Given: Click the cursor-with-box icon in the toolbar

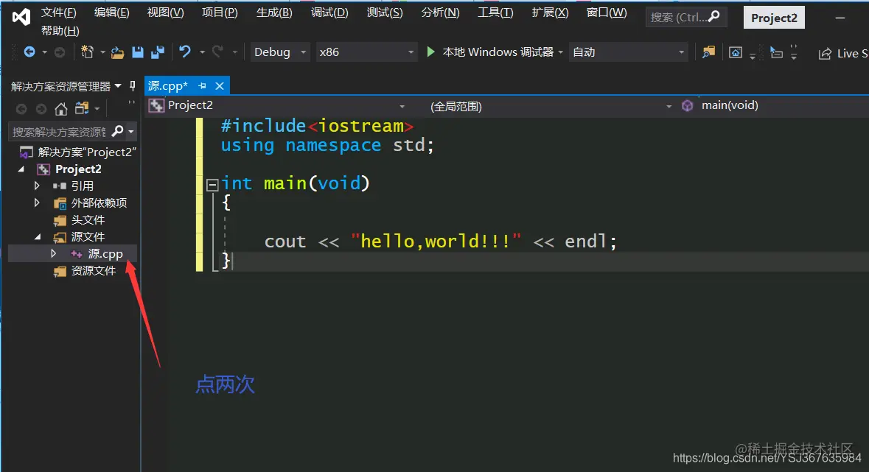Looking at the screenshot, I should [x=776, y=52].
